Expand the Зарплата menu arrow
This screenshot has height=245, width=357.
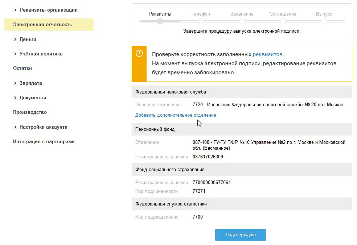15,83
